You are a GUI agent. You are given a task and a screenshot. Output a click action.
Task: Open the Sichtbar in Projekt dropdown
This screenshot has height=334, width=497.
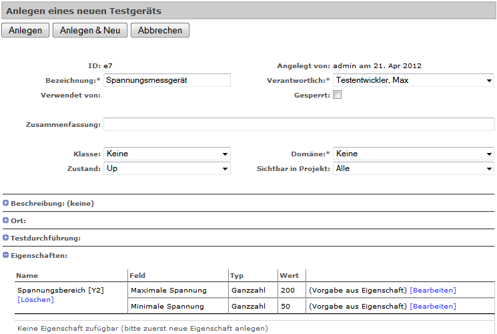413,168
